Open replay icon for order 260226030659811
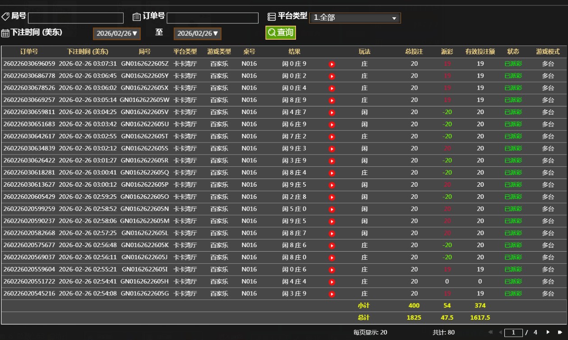The image size is (568, 340). 332,113
